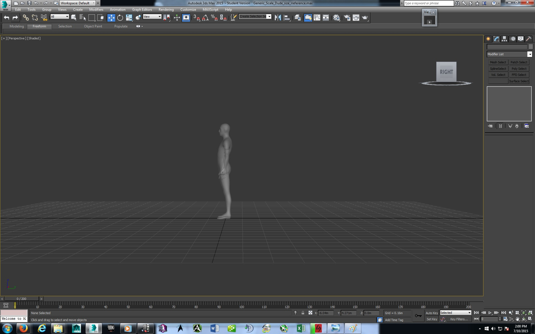Viewport: 535px width, 334px height.
Task: Open the Hierarchy command panel tab
Action: tap(505, 39)
